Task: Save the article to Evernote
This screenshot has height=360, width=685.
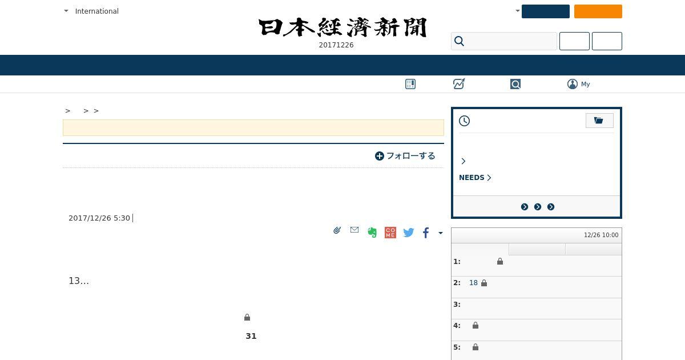Action: tap(372, 232)
